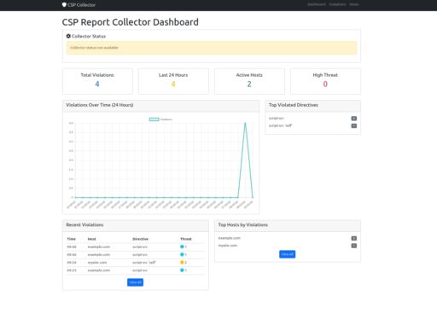Click script-src 'self' entry in Top Violated Directives

point(280,125)
